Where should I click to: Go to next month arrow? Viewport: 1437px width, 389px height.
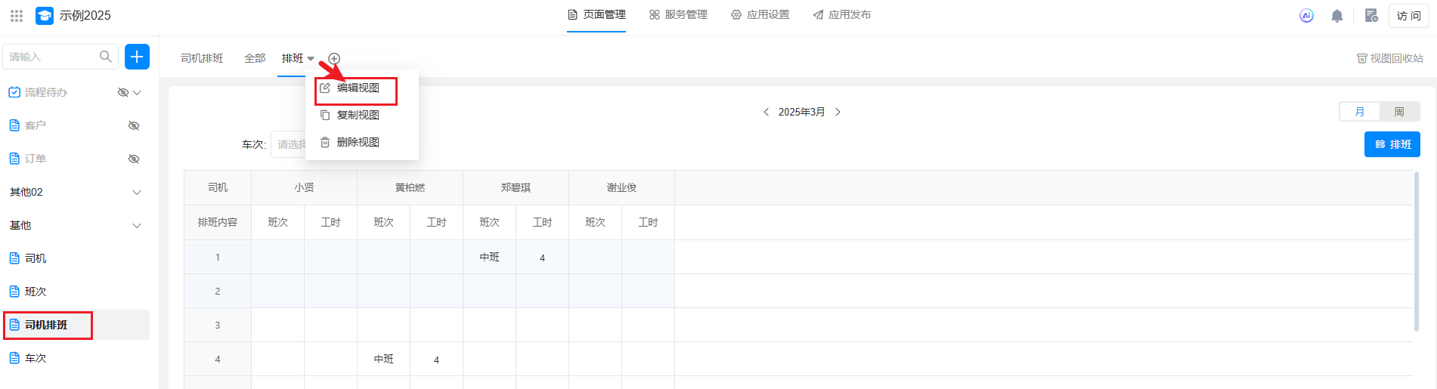click(838, 112)
